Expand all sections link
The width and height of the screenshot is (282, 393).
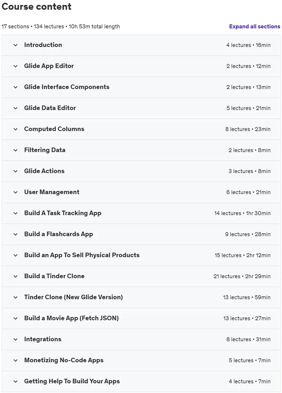tap(255, 26)
